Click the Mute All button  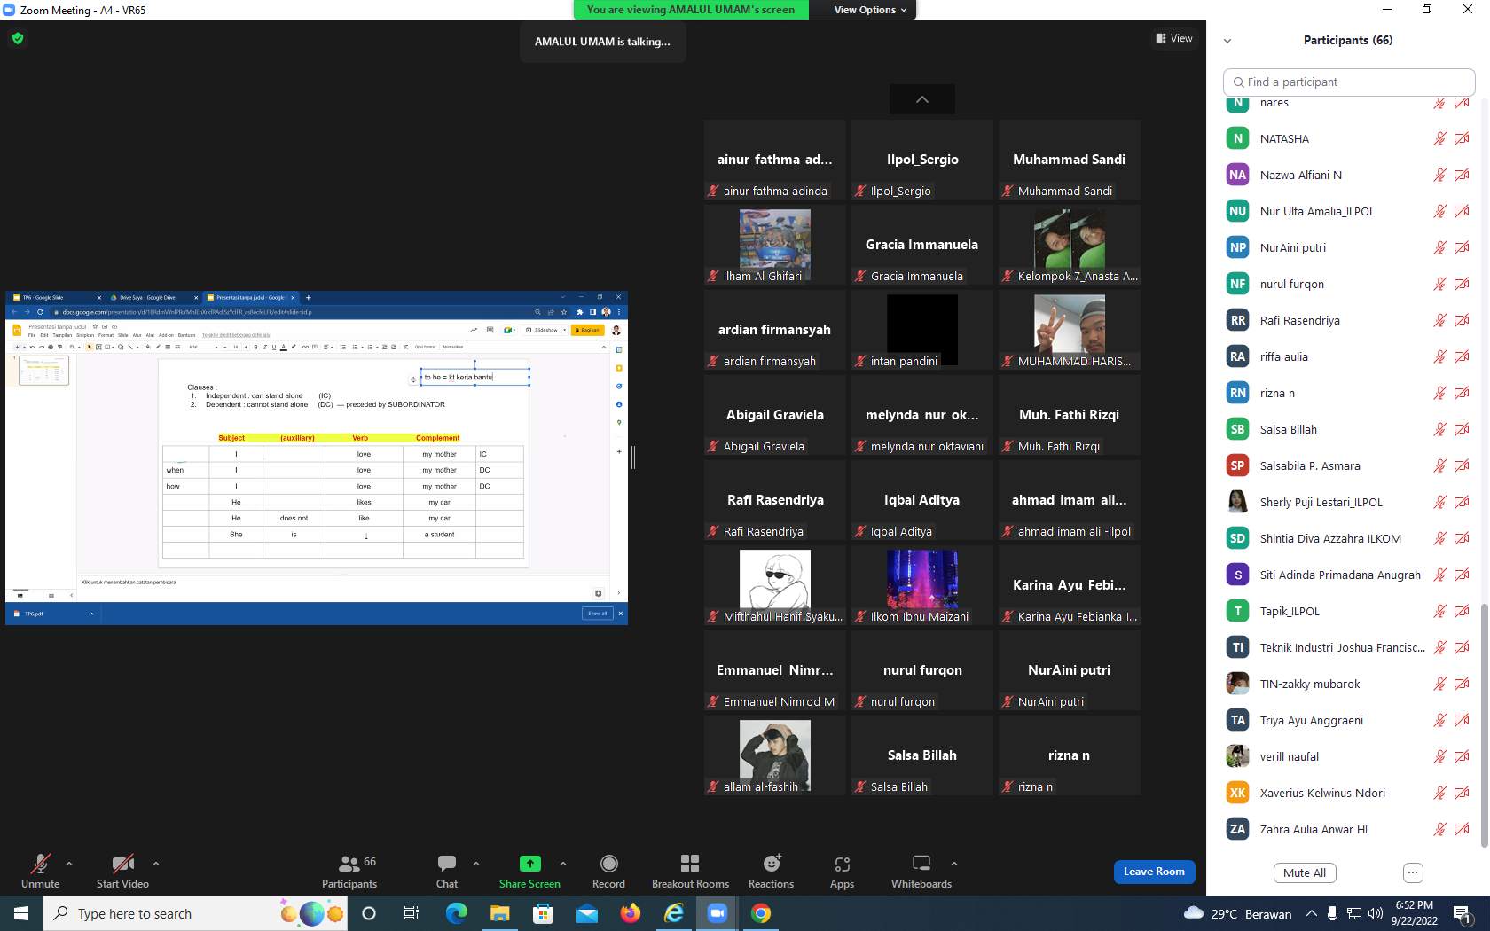point(1305,872)
